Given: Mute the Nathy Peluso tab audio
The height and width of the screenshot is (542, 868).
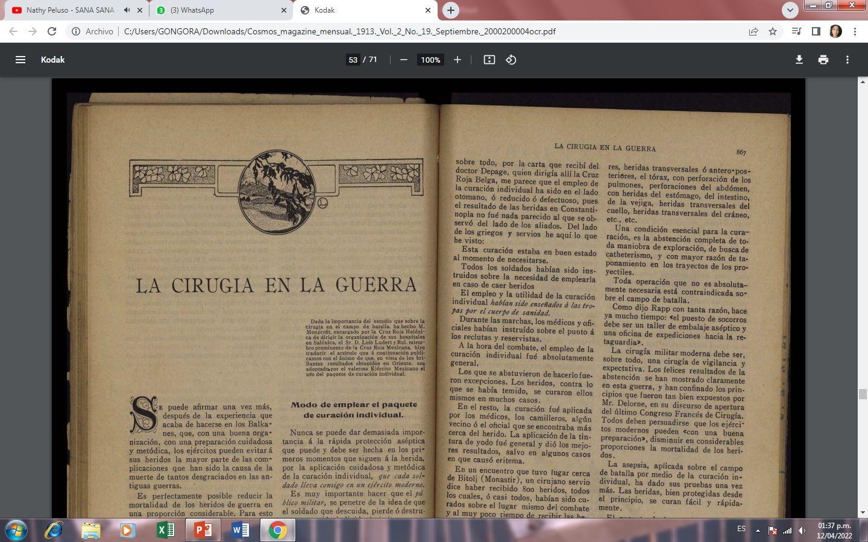Looking at the screenshot, I should [x=127, y=10].
